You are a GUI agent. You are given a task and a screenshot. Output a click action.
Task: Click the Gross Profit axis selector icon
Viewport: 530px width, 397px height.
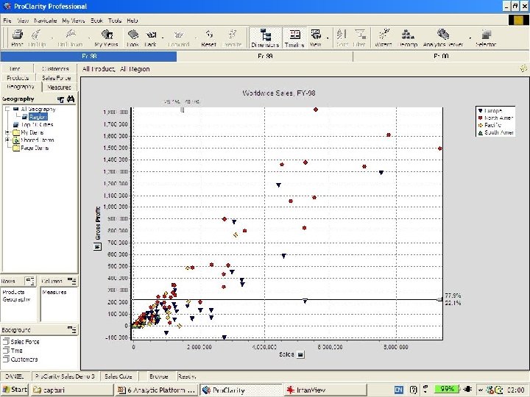97,246
